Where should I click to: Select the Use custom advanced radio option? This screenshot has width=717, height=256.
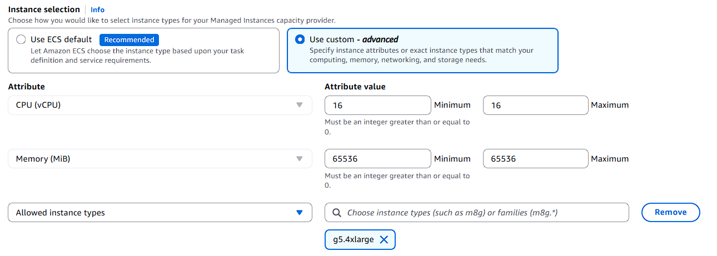(300, 39)
